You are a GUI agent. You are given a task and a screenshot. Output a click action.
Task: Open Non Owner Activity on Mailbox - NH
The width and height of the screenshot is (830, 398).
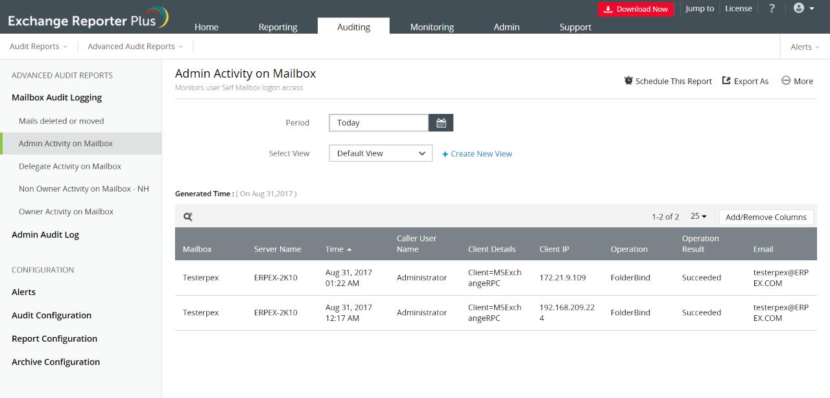[x=84, y=189]
